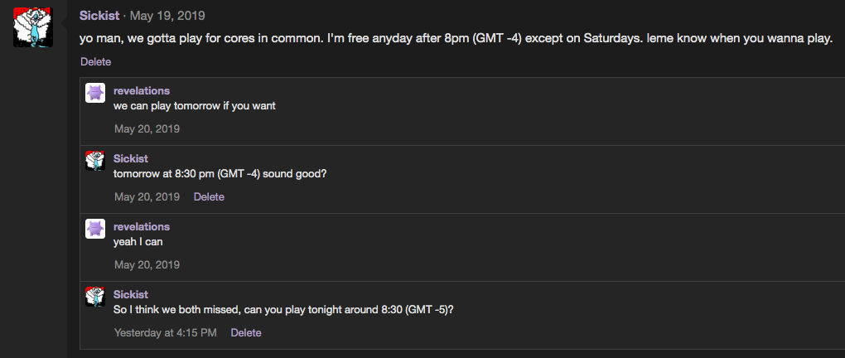Click the purple Ditto avatar by 'we can play tomorrow'
845x358 pixels.
(95, 93)
